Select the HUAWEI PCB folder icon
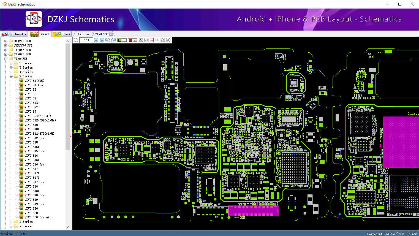 11,41
